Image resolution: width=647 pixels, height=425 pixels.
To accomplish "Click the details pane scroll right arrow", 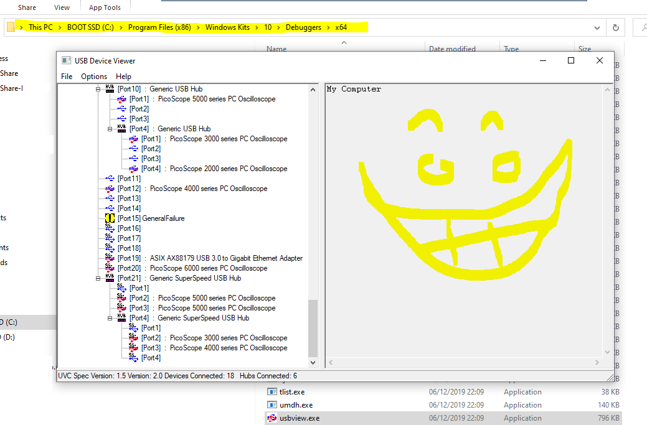I will [597, 363].
